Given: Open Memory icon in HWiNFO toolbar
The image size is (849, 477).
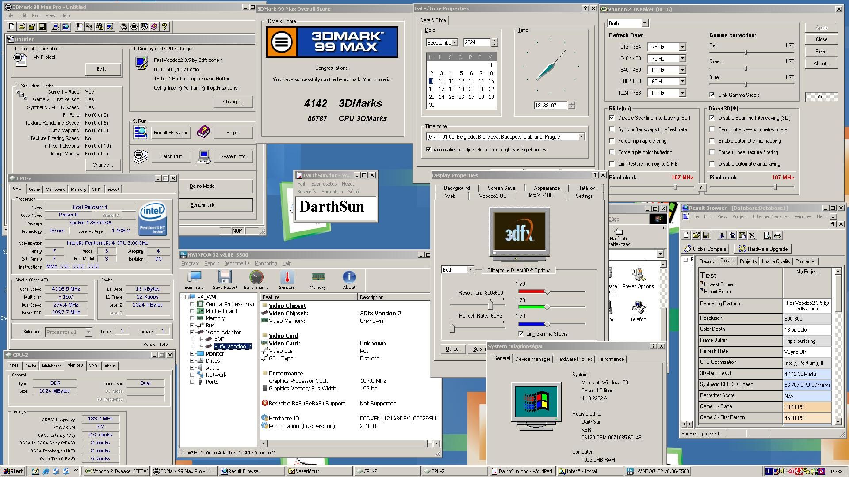Looking at the screenshot, I should pos(317,280).
